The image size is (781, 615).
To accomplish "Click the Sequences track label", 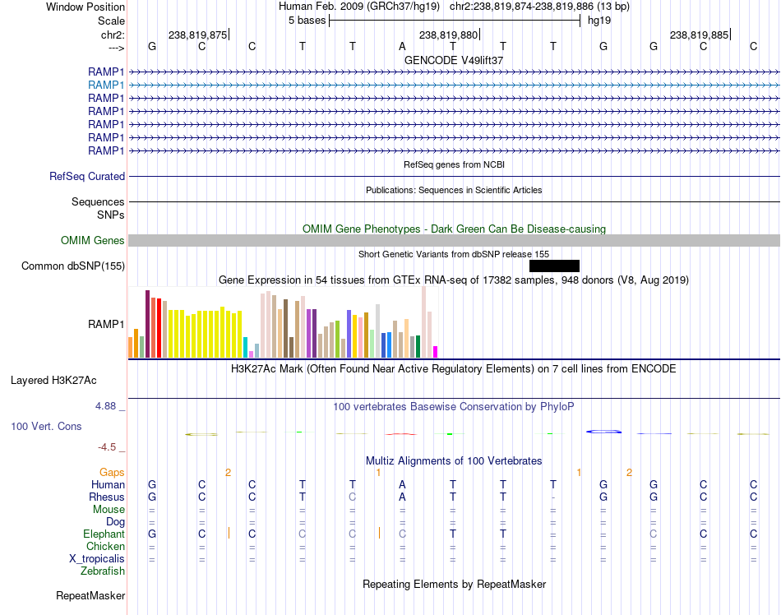I will (98, 201).
